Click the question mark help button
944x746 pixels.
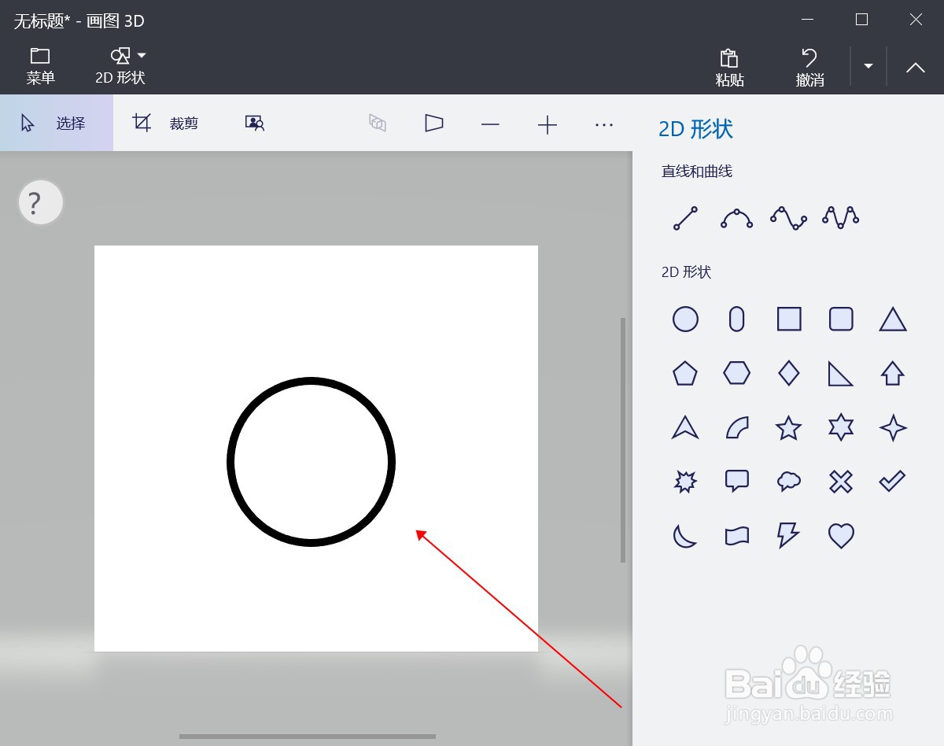tap(40, 202)
